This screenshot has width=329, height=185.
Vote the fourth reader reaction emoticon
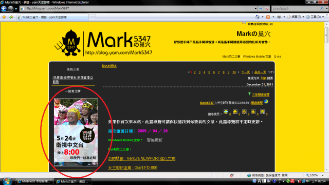point(253,112)
